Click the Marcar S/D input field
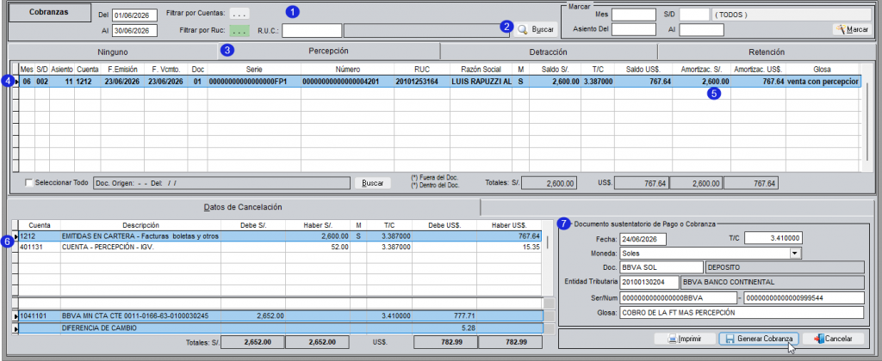This screenshot has height=361, width=882. 694,15
